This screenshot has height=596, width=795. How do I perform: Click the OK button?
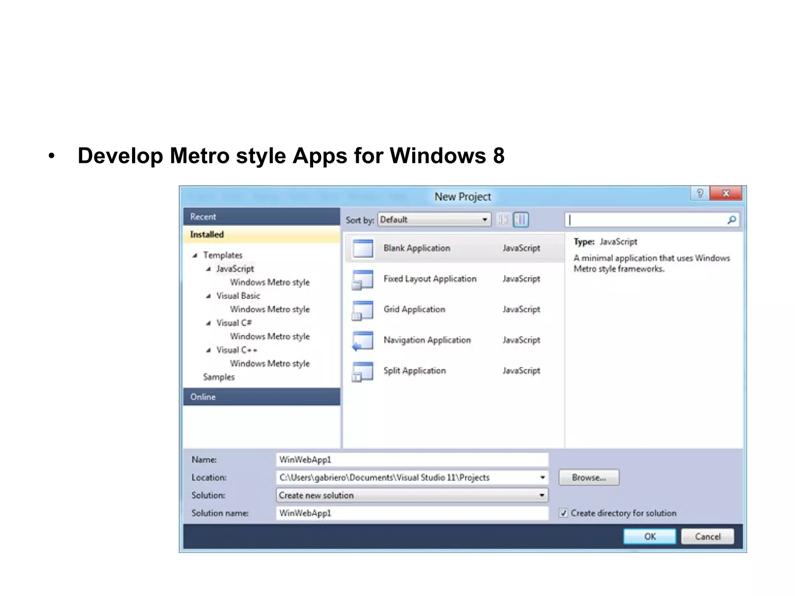click(649, 537)
